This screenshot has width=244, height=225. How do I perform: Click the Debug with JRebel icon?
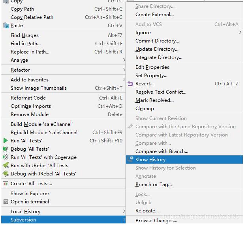[x=6, y=174]
